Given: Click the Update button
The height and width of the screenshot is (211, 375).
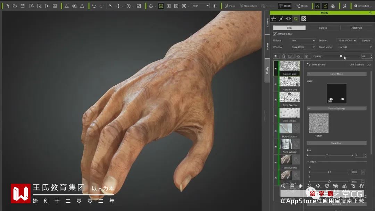Looking at the screenshot, I should click(x=366, y=41).
